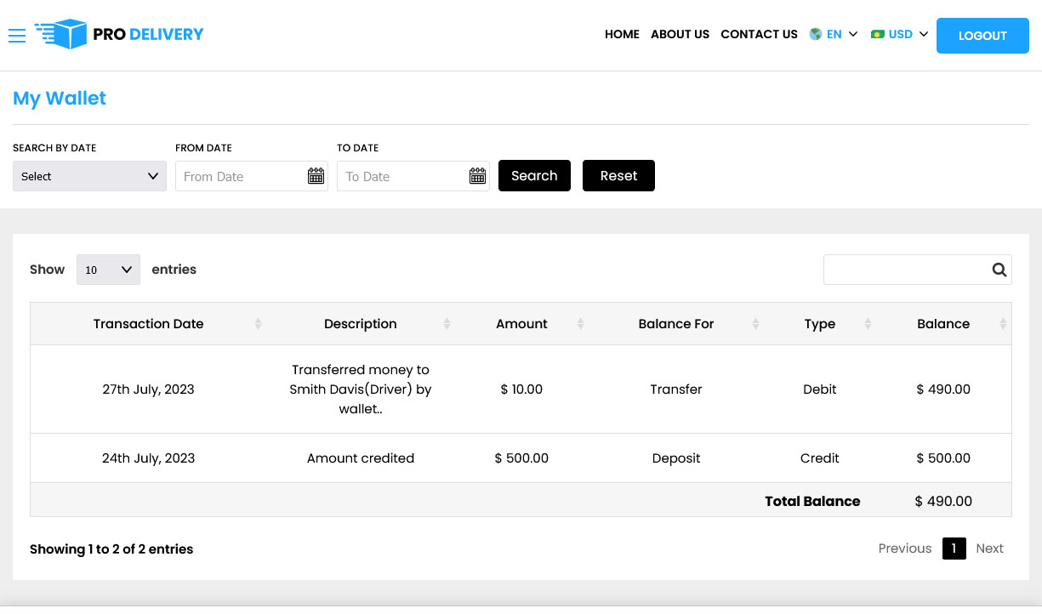Click the Credit type cell

(x=820, y=458)
